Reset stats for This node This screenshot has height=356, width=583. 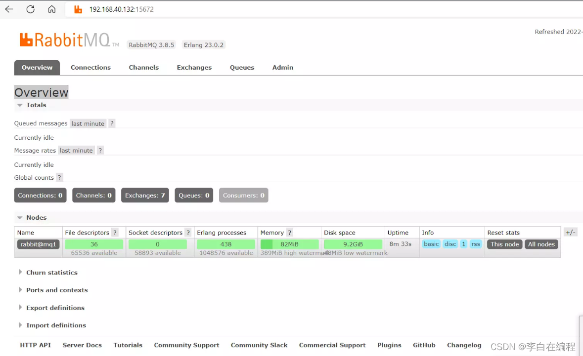coord(504,244)
